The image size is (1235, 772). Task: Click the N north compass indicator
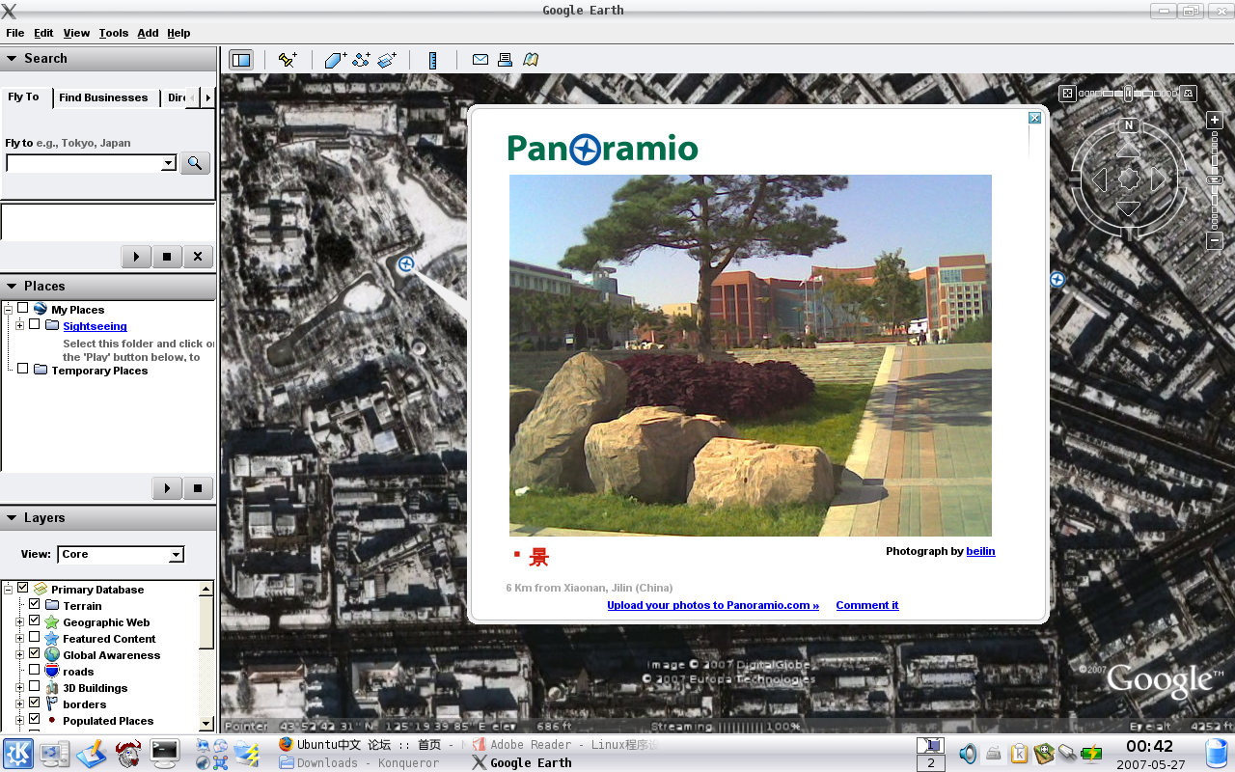[x=1129, y=125]
